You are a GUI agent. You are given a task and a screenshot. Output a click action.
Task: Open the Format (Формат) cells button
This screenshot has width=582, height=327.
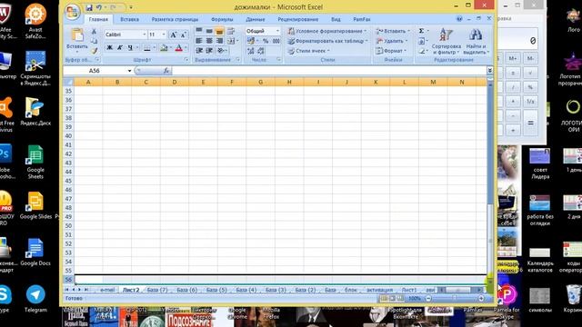click(x=392, y=51)
